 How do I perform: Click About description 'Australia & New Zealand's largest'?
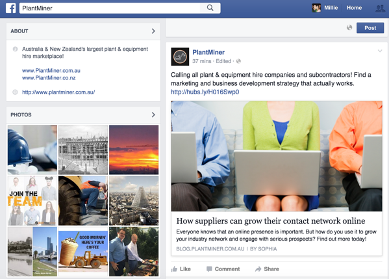(x=85, y=53)
